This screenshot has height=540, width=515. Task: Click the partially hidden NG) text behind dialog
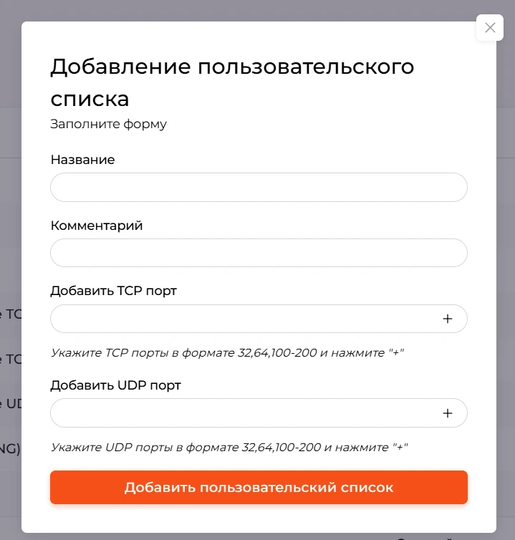10,449
